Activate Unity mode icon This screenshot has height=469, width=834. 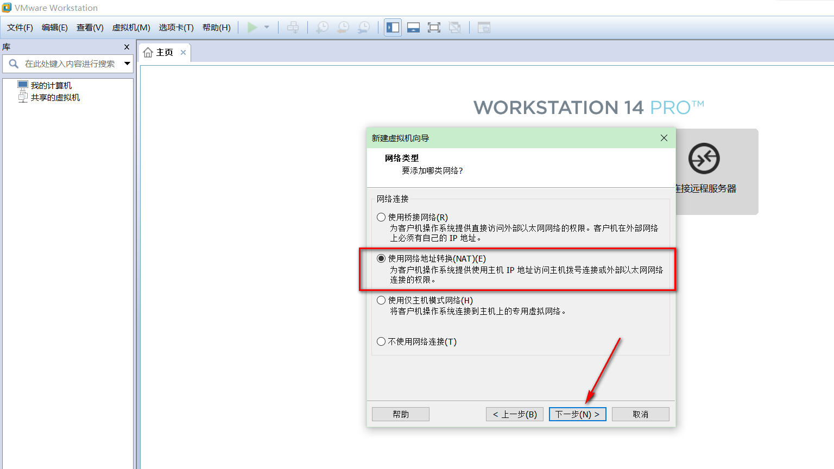(x=455, y=27)
